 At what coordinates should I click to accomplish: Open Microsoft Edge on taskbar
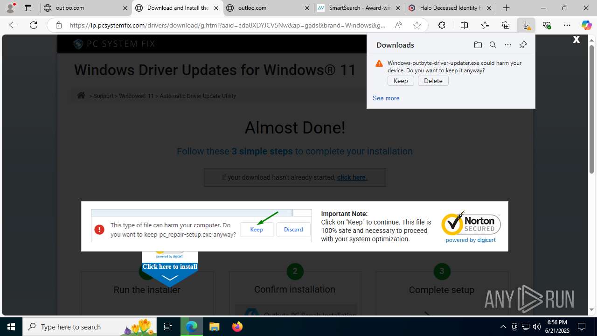[x=192, y=327]
